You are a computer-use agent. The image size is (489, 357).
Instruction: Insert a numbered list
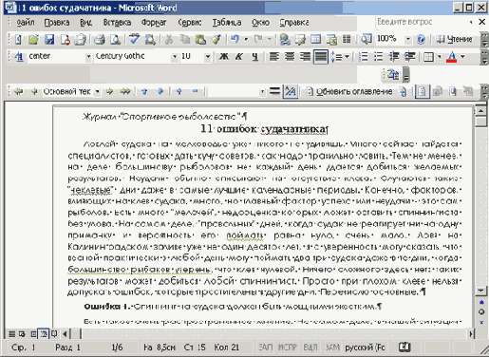point(364,57)
